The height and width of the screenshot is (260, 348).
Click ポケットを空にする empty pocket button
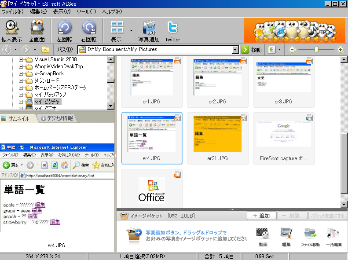tap(327, 216)
